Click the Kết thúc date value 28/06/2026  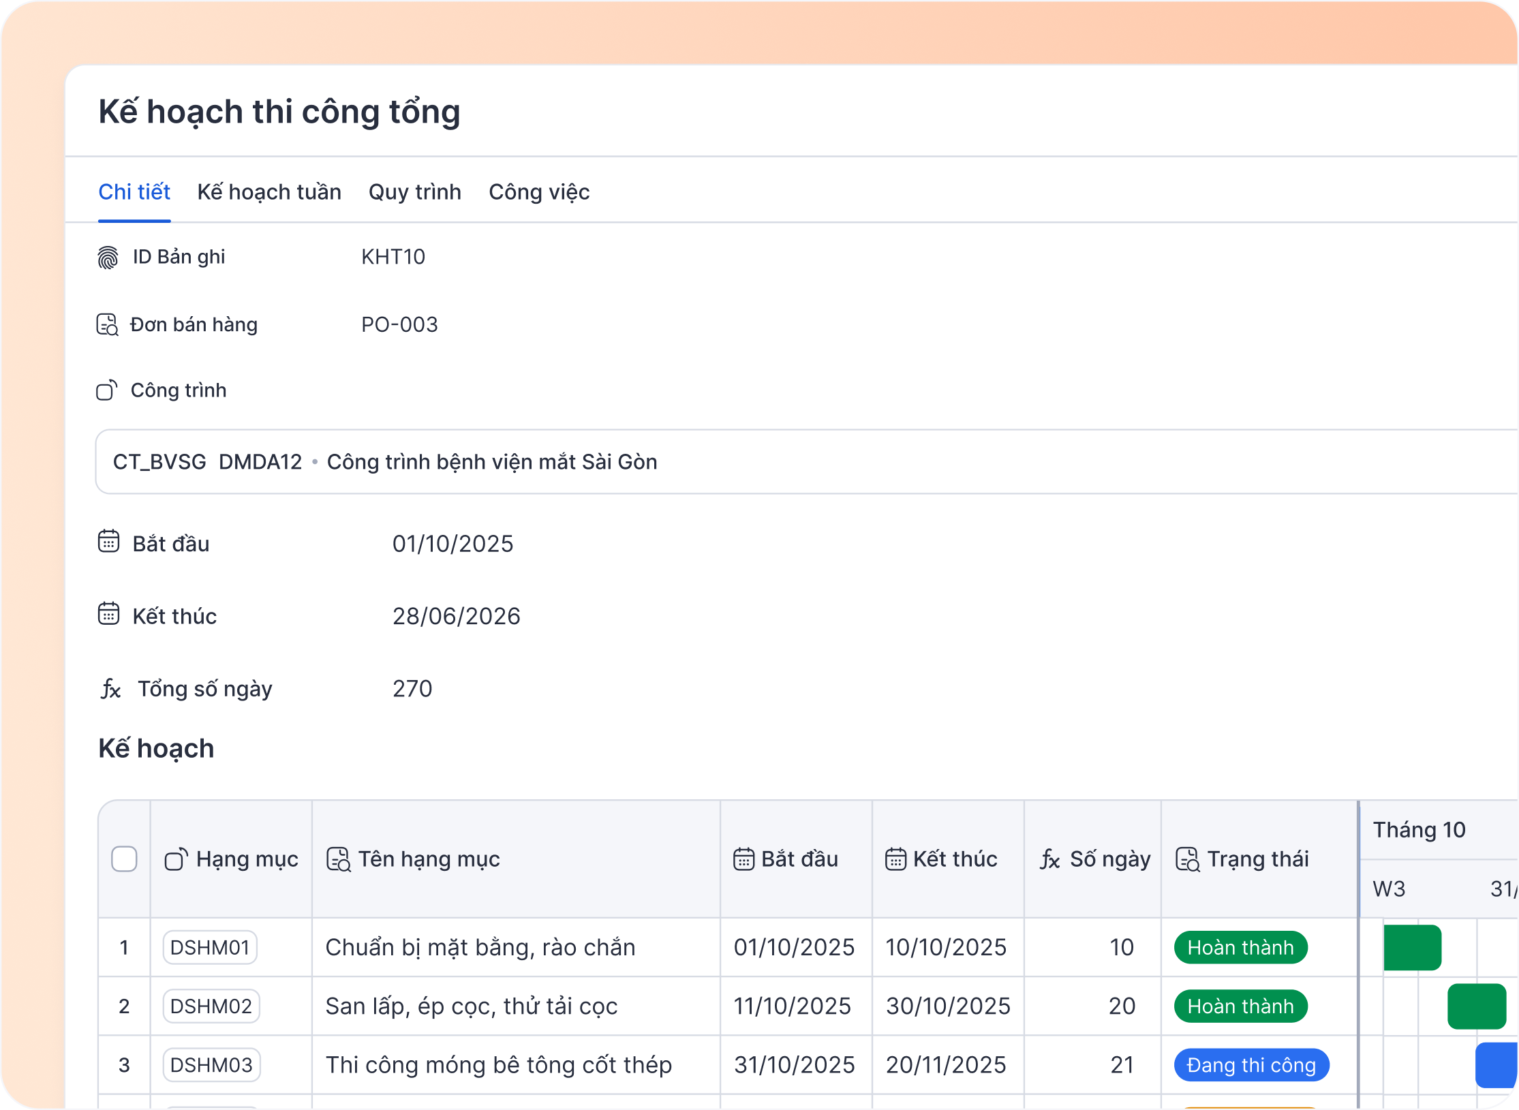click(456, 617)
